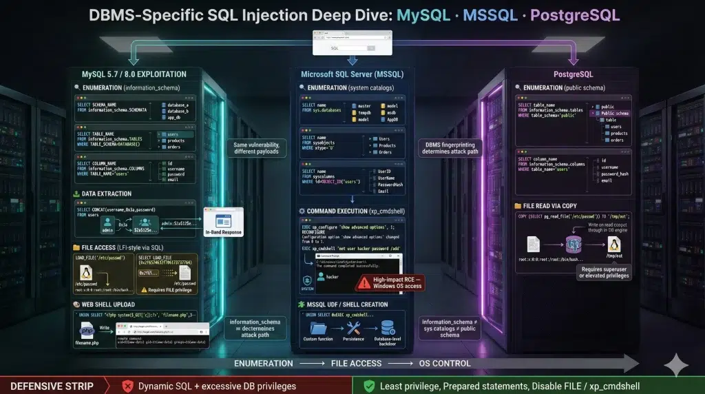
Task: Select the tempdb database in MSSQL list
Action: 361,113
